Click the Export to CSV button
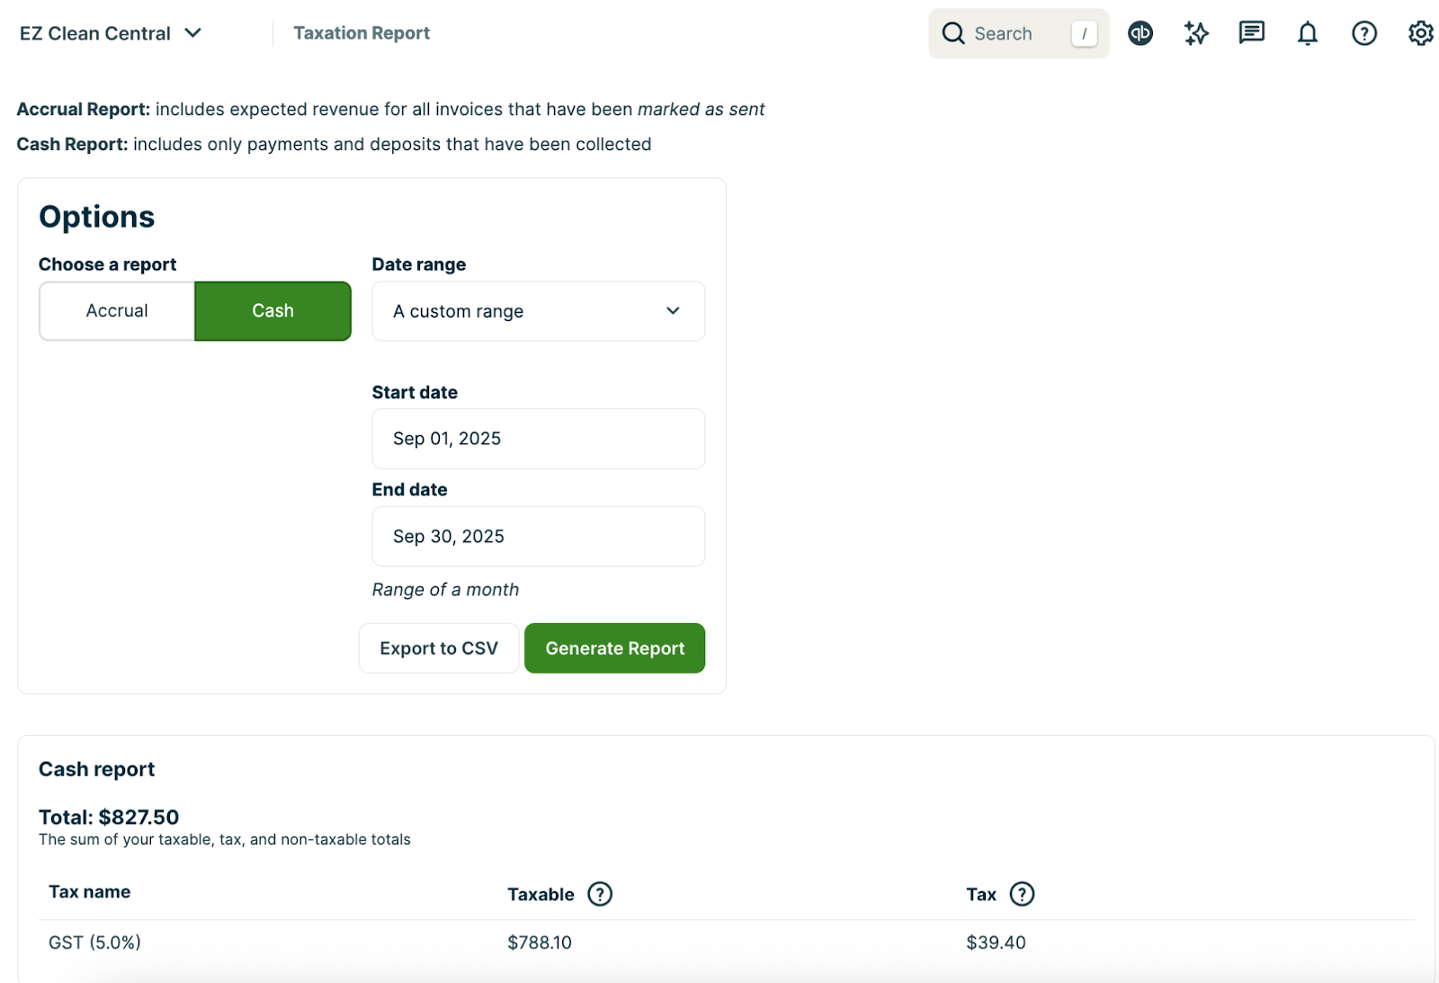 tap(439, 648)
